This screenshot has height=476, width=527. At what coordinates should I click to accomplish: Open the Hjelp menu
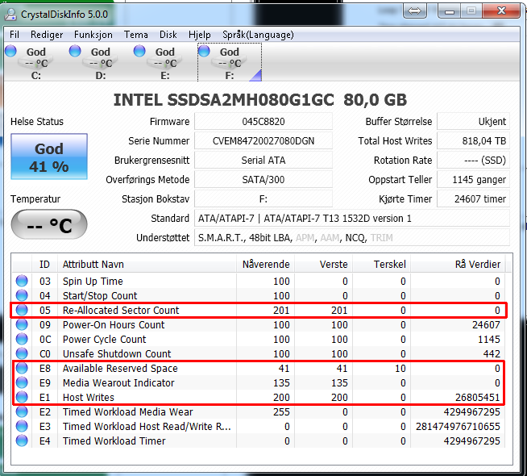click(x=199, y=35)
